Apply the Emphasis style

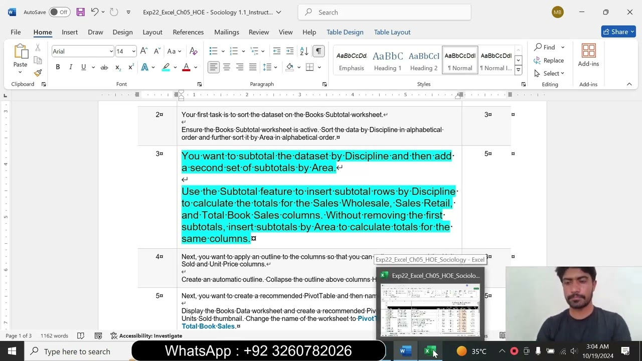[352, 60]
